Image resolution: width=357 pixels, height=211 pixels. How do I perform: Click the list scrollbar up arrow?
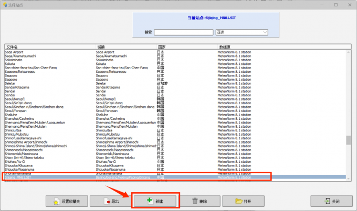point(349,52)
